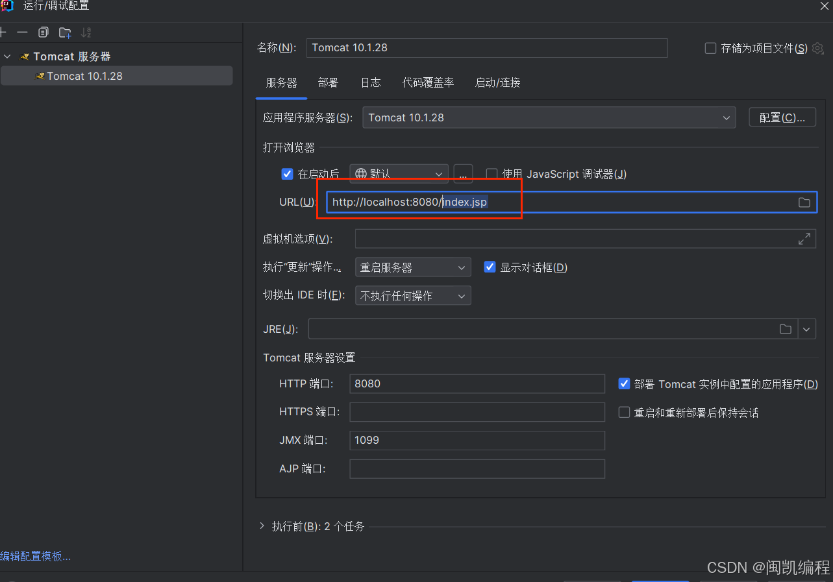Expand the VM options field
833x582 pixels.
coord(804,239)
